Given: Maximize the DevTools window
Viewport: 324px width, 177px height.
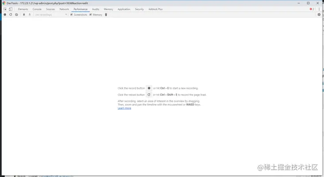Looking at the screenshot, I should [308, 3].
